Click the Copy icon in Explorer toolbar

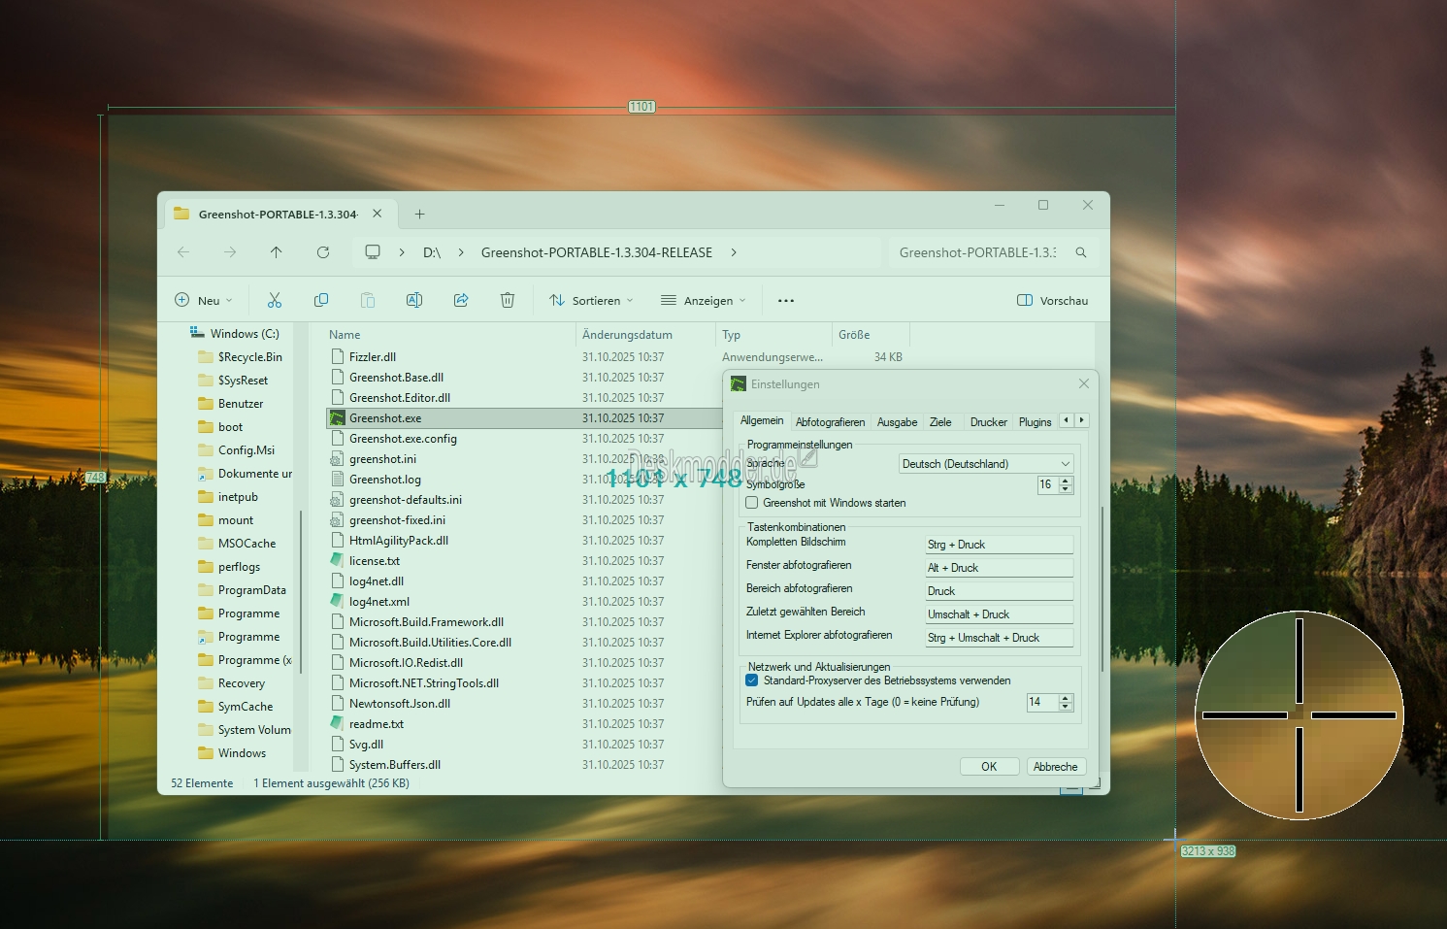(321, 301)
